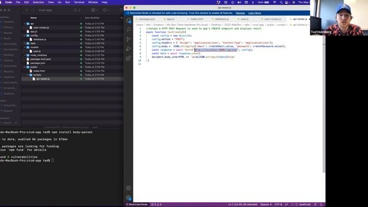Open Finder action menu icon
The height and width of the screenshot is (207, 368).
tap(106, 10)
